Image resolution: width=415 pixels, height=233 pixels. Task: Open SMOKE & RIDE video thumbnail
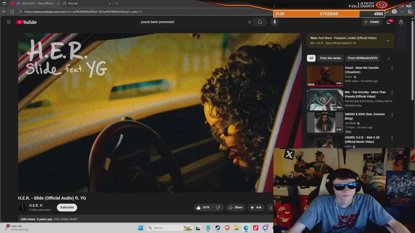(x=325, y=122)
